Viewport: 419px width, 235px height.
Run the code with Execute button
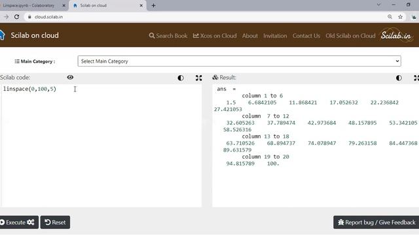point(19,222)
